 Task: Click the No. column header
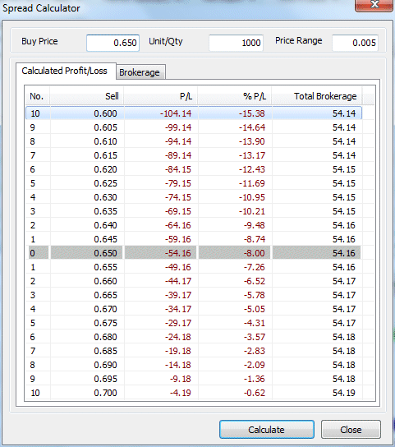37,96
